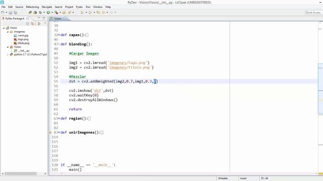Click the Save toolbar icon
The height and width of the screenshot is (181, 323).
pyautogui.click(x=10, y=13)
